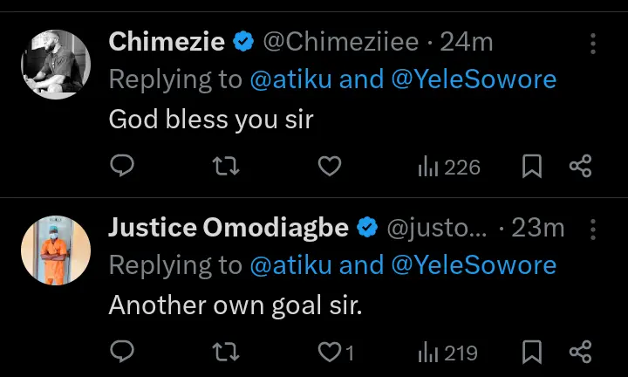Share Justice Omodiagbe's tweet

581,352
